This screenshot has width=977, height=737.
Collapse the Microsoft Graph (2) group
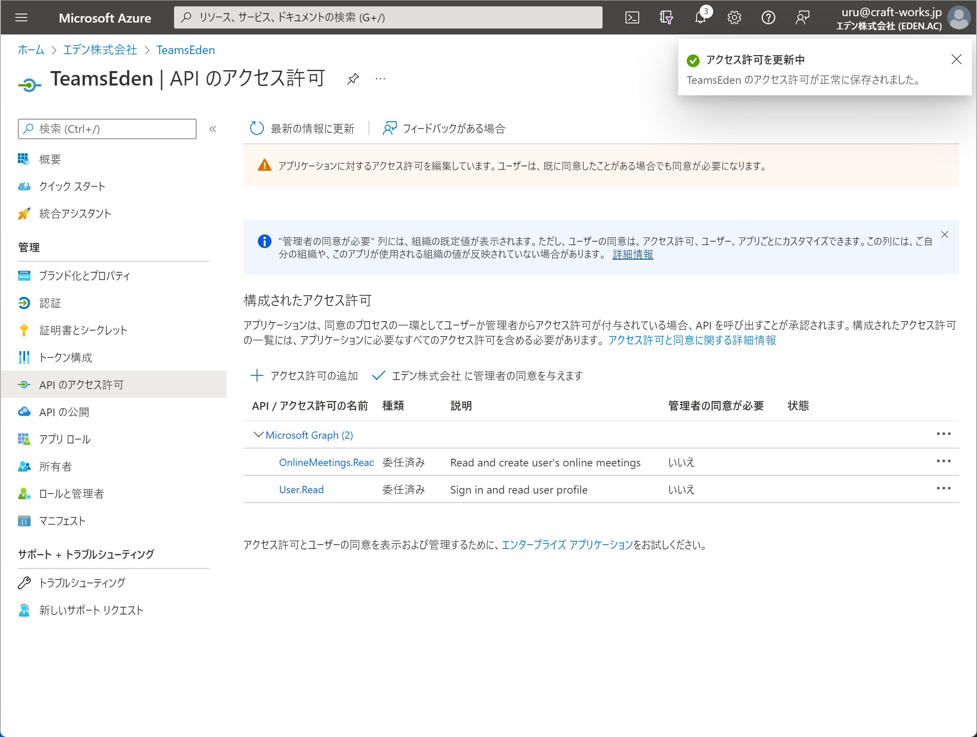coord(258,435)
